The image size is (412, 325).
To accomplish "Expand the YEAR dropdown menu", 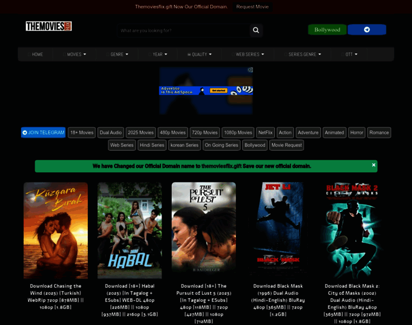I will (x=158, y=54).
